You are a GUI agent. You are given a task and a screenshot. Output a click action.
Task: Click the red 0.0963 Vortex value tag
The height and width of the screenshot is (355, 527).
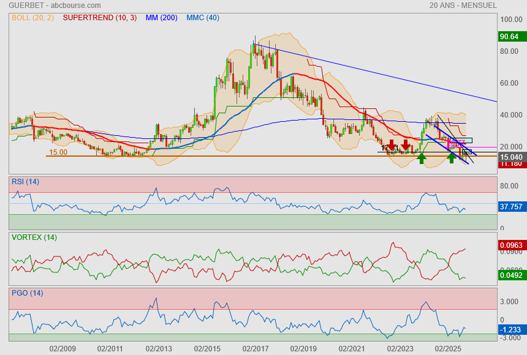[x=510, y=245]
